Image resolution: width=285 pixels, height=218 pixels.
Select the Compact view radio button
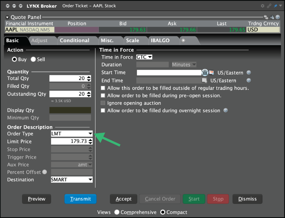(163, 212)
